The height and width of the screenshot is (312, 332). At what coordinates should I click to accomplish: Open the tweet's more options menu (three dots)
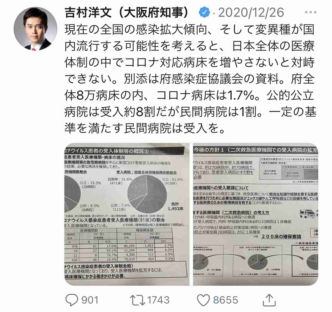tap(311, 12)
